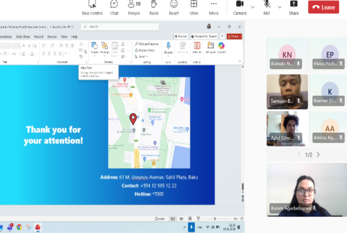Switch to the Review ribbon tab

52,37
